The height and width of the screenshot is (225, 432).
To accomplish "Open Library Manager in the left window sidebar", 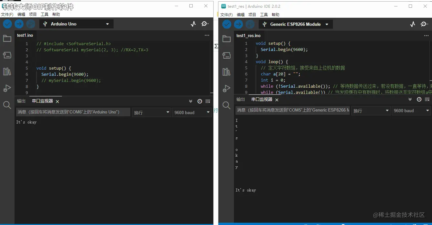I will (x=7, y=72).
